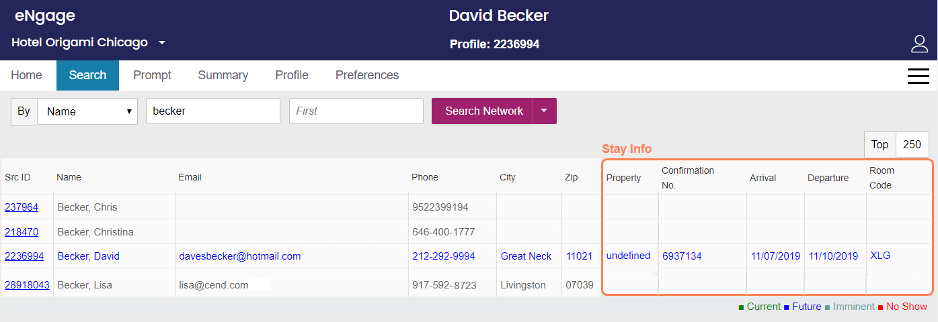Click the First name input field
The width and height of the screenshot is (938, 322).
[x=356, y=111]
